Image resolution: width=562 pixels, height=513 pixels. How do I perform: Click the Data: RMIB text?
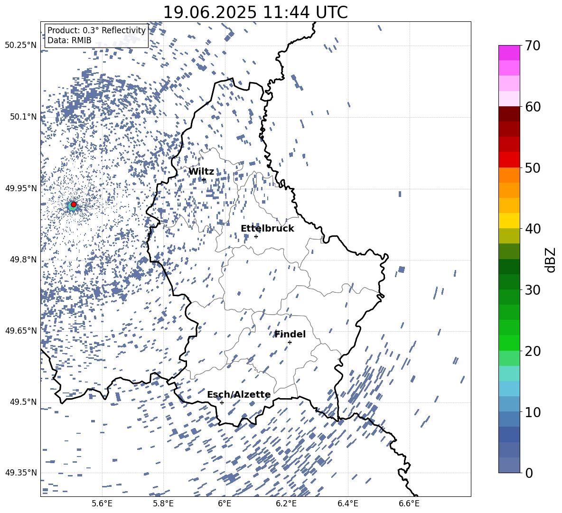(x=69, y=40)
